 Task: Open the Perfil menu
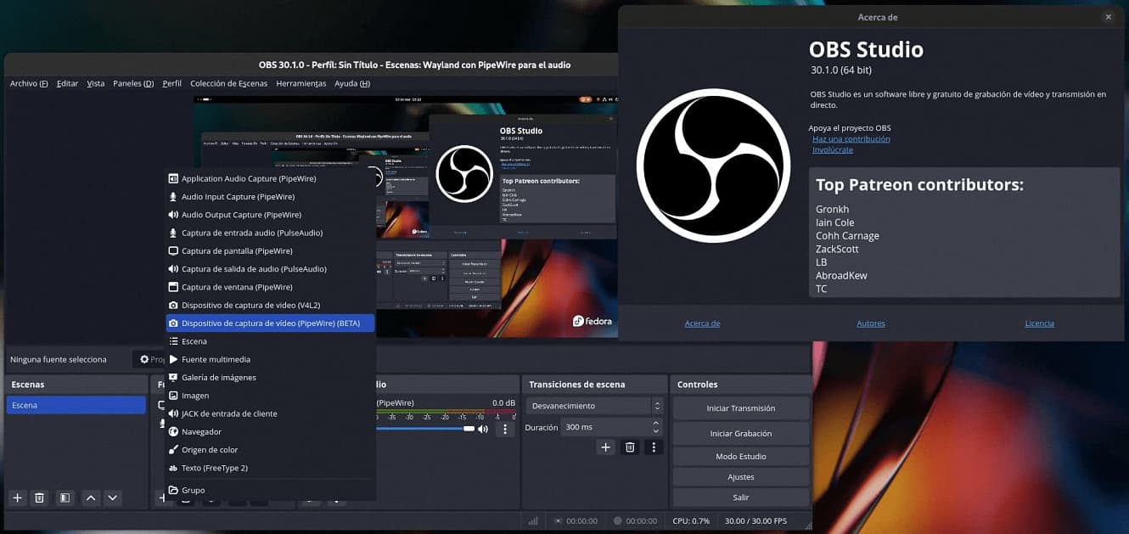pos(171,83)
